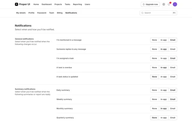192x135 pixels.
Task: Set 'I'm mentioned in a message' to None
Action: [154, 40]
